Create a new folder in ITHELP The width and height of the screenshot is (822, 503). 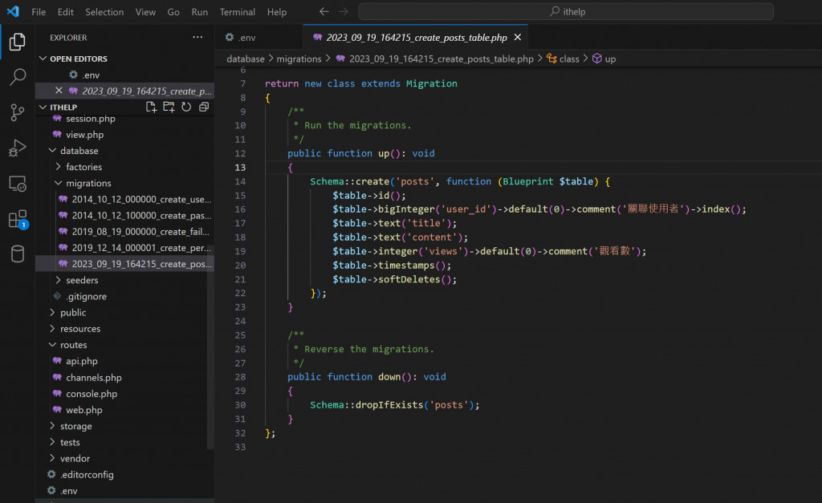coord(169,107)
